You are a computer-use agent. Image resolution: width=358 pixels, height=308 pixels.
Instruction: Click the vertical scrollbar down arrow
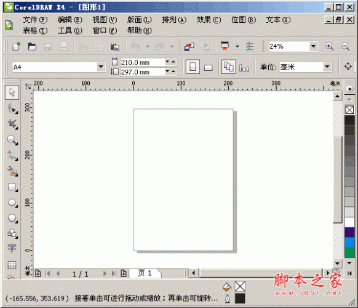coord(337,263)
